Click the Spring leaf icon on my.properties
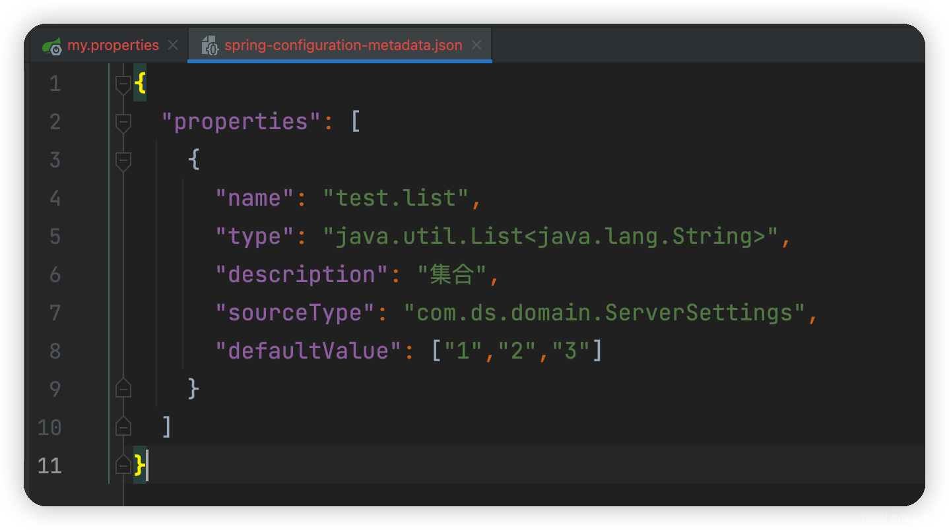 tap(52, 46)
